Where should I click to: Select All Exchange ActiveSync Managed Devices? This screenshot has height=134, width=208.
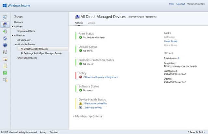41,53
